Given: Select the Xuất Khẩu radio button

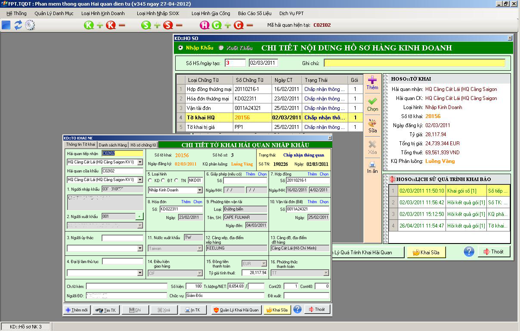Looking at the screenshot, I should tap(221, 48).
